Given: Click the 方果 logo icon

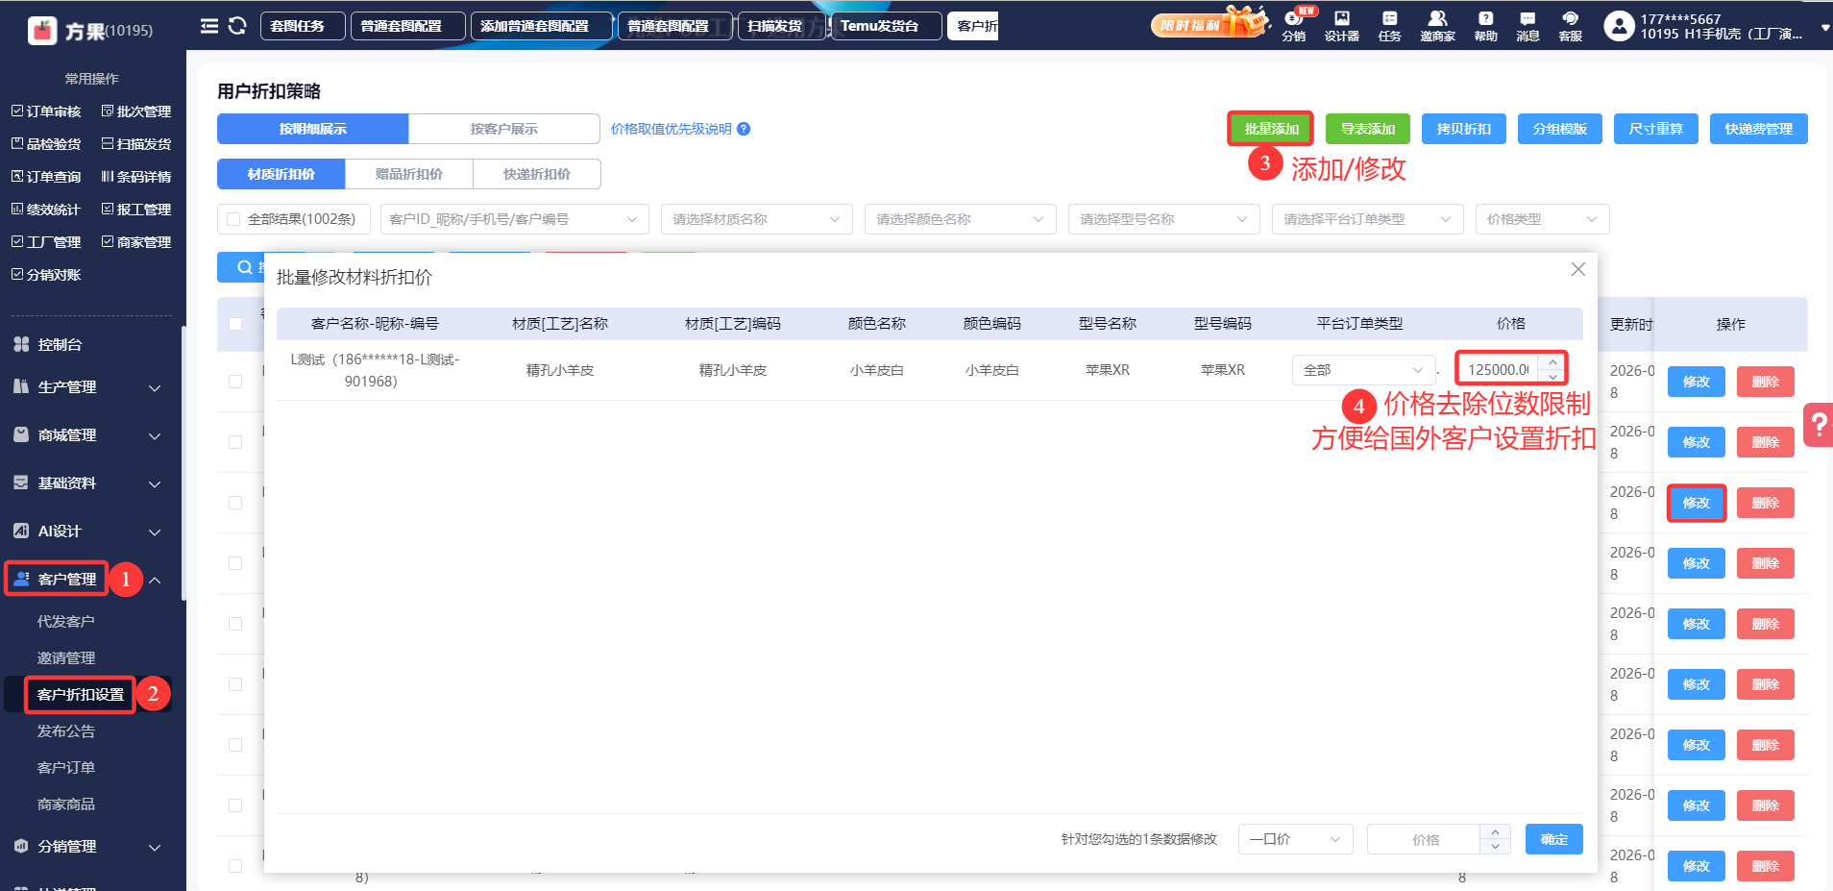Looking at the screenshot, I should tap(42, 31).
